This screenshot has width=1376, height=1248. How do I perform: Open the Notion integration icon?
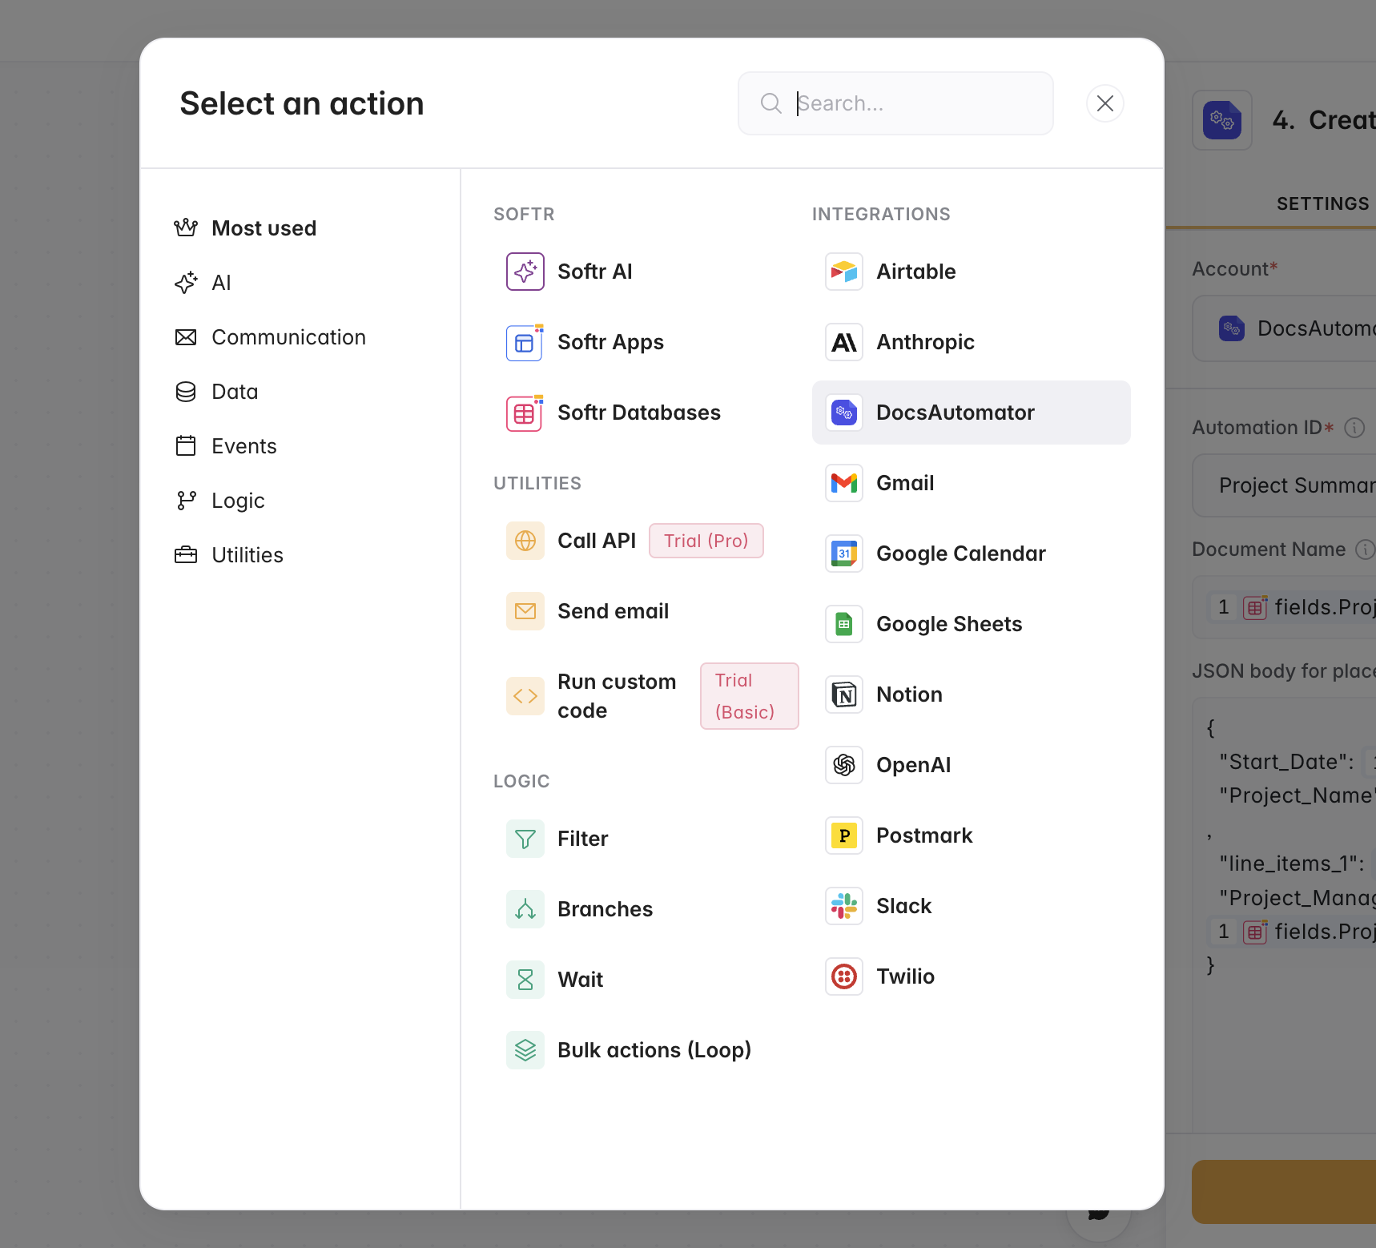click(x=843, y=694)
